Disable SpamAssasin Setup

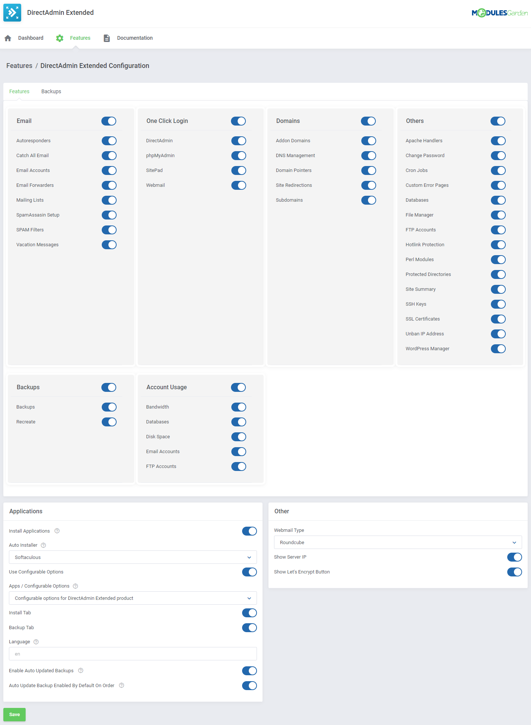pyautogui.click(x=109, y=215)
